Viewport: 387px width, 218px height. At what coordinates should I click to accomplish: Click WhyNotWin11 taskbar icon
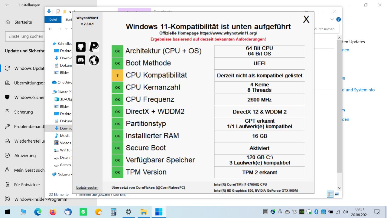pyautogui.click(x=159, y=212)
